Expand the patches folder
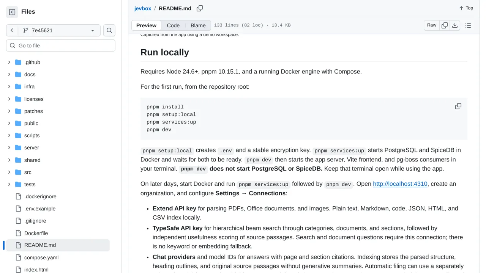Image resolution: width=486 pixels, height=273 pixels. pos(9,111)
